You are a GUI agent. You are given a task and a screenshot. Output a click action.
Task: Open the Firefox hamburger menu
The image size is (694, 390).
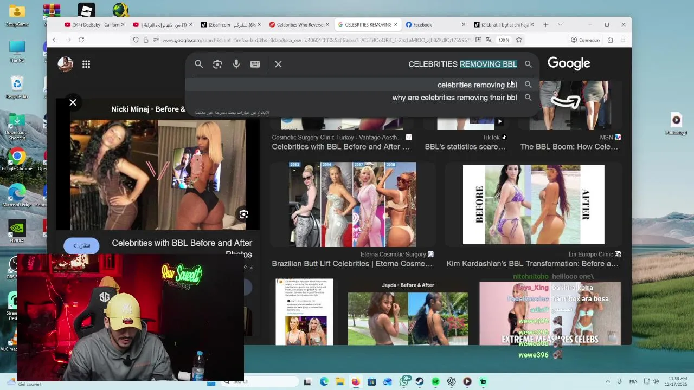[x=623, y=40]
